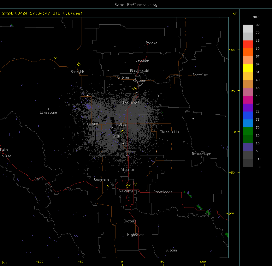Click the yellow diamond marker below Cochrane

click(107, 186)
